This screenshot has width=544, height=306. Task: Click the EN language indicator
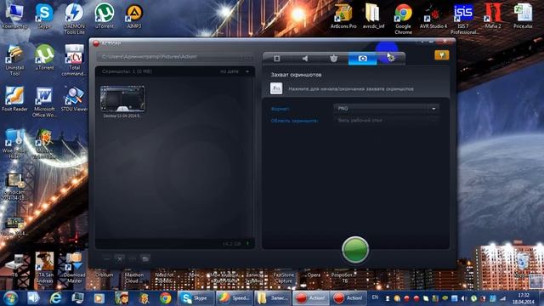[x=375, y=297]
